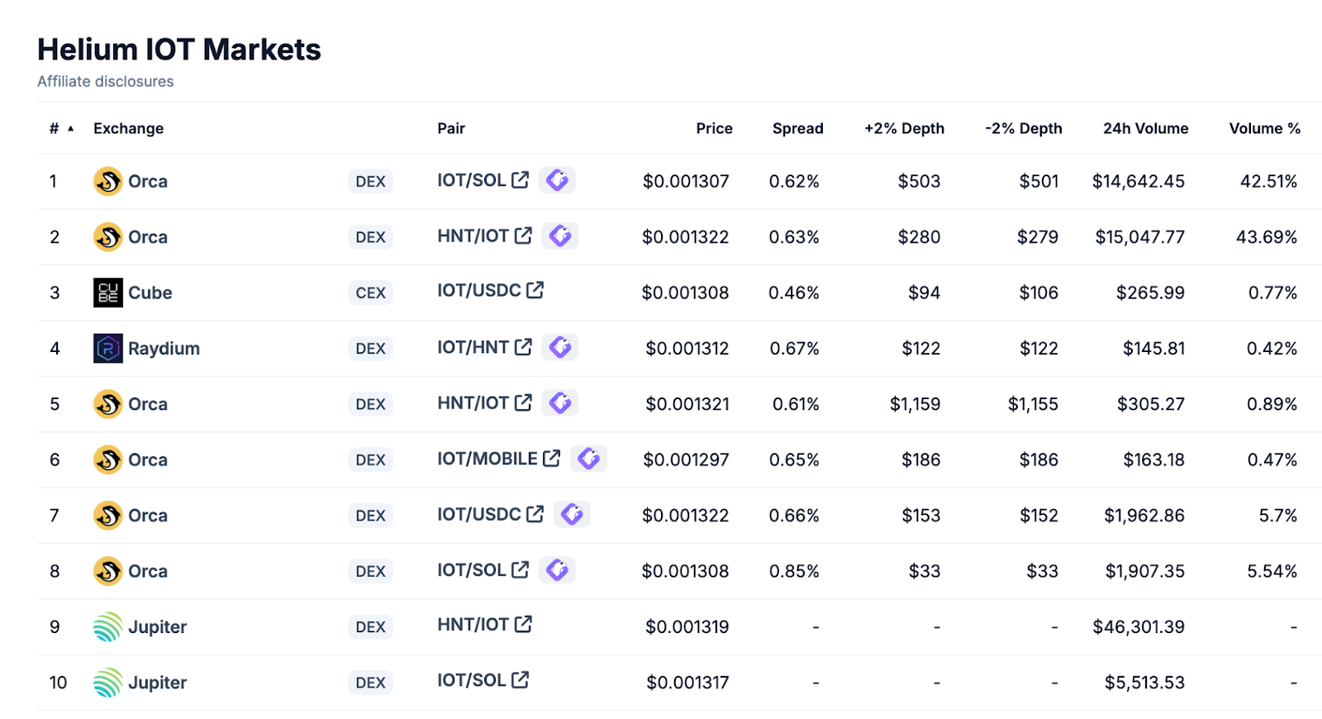Select price $0.001307 in row 1
The width and height of the screenshot is (1322, 719).
[686, 181]
